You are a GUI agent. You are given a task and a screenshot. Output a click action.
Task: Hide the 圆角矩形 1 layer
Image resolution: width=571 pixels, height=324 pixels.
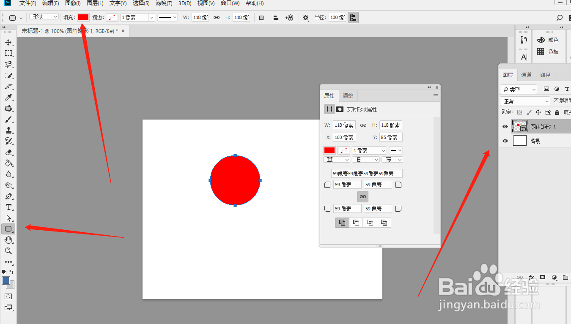coord(505,126)
